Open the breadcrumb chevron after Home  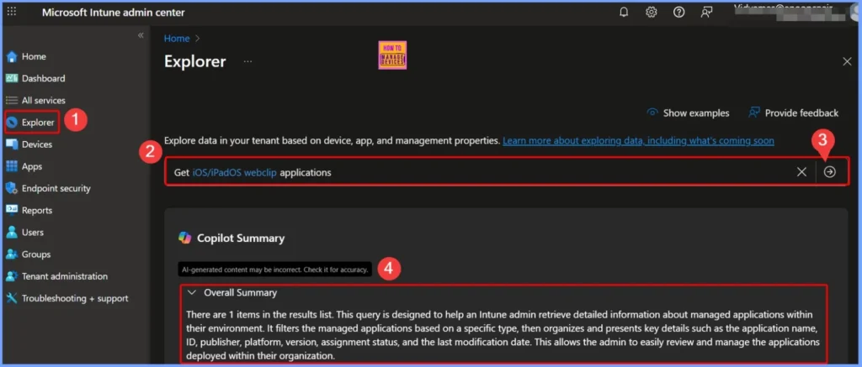point(198,39)
